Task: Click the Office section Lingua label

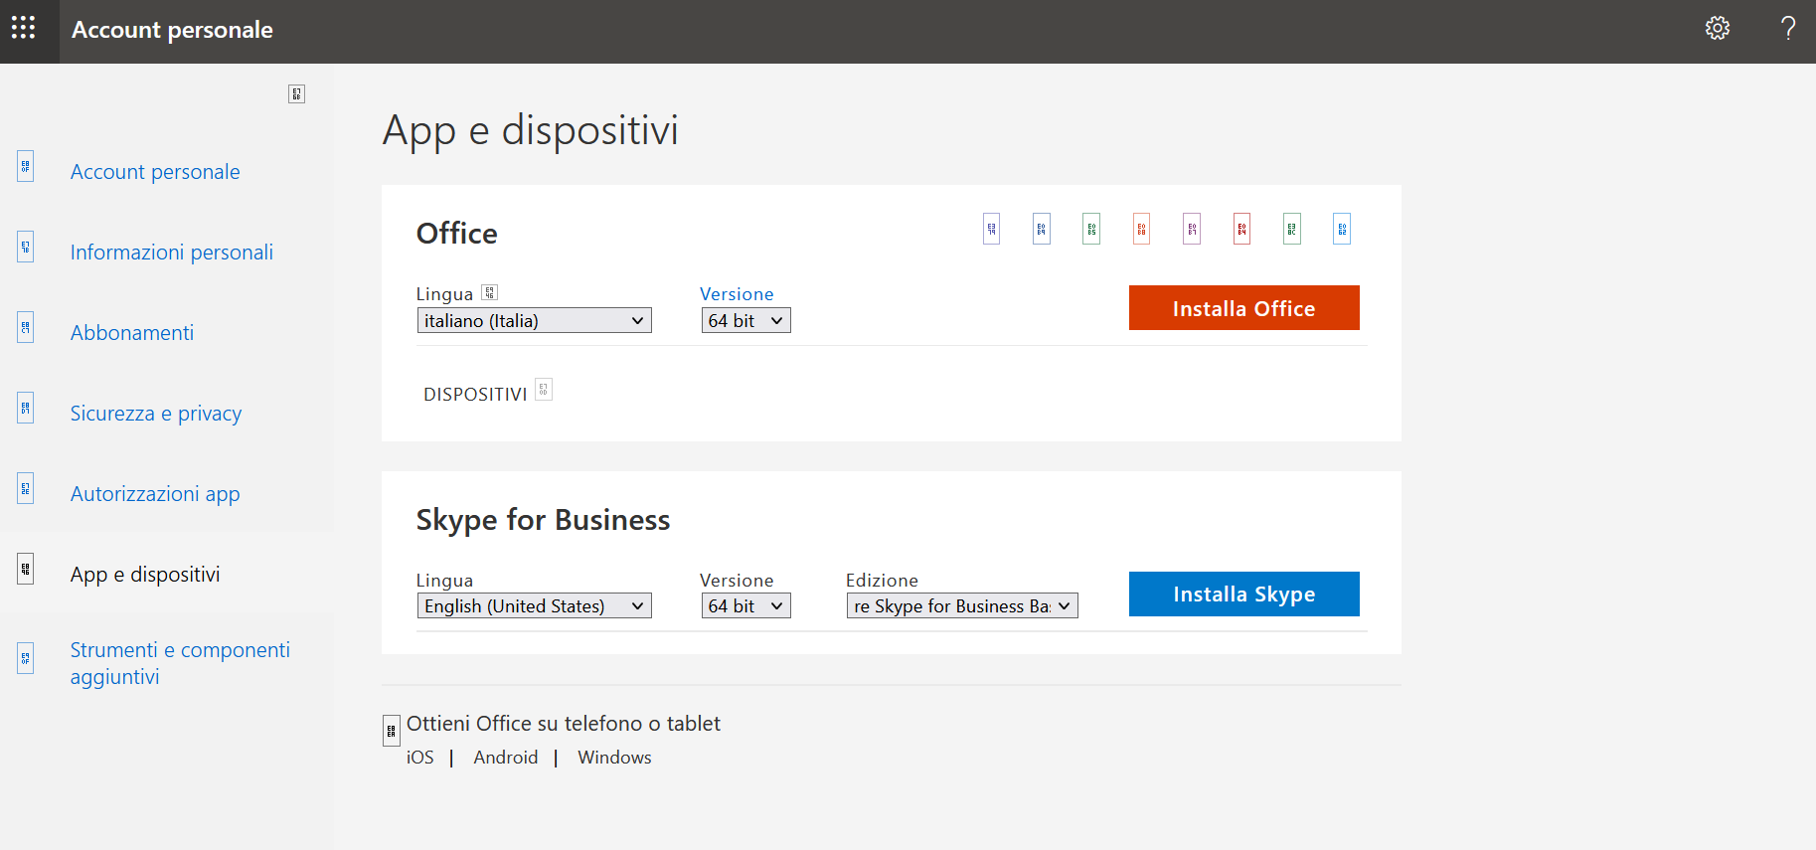Action: pyautogui.click(x=444, y=294)
